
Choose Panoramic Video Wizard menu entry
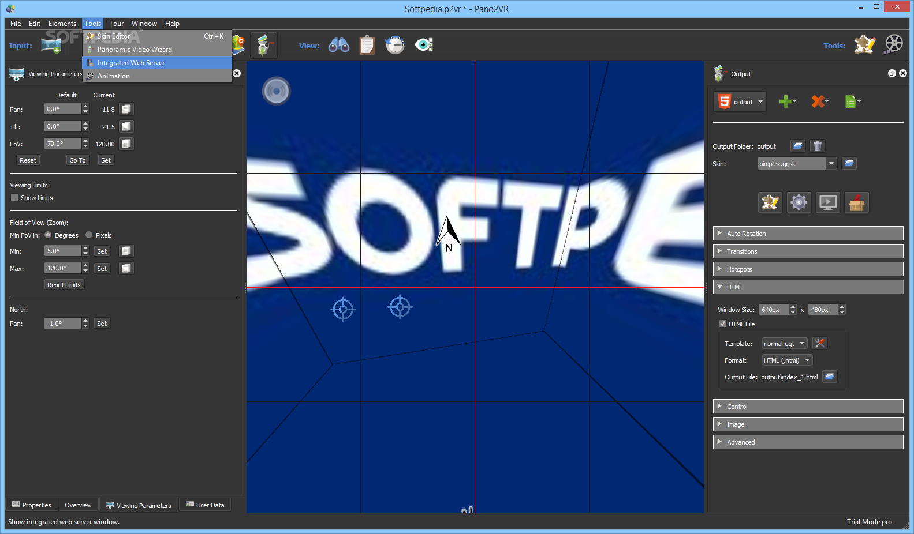(157, 49)
